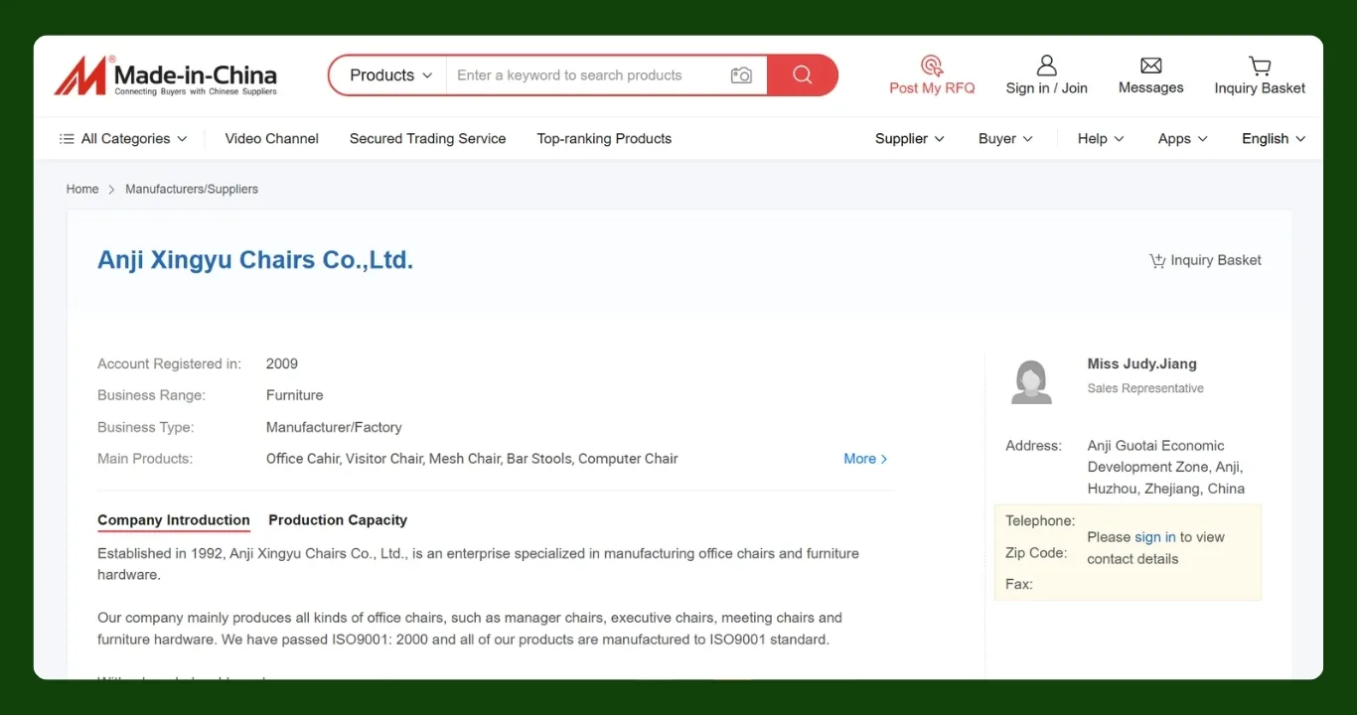Click Manufacturers/Suppliers breadcrumb
This screenshot has height=715, width=1357.
click(192, 189)
